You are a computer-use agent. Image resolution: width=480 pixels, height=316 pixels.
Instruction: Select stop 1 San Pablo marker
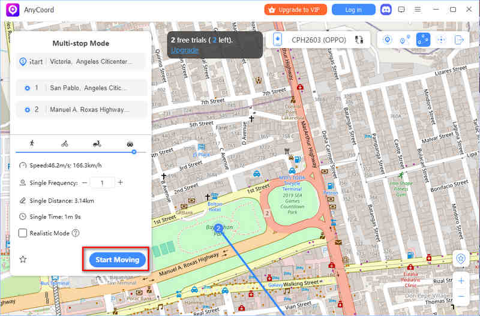[x=27, y=88]
